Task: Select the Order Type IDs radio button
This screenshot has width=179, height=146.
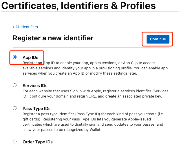Action: click(x=15, y=142)
